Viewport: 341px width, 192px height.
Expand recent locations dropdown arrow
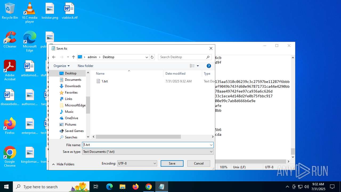coord(68,57)
